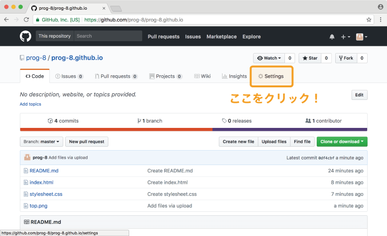Click the This repository search scope label
Screen dimensions: 387x236
tap(55, 36)
